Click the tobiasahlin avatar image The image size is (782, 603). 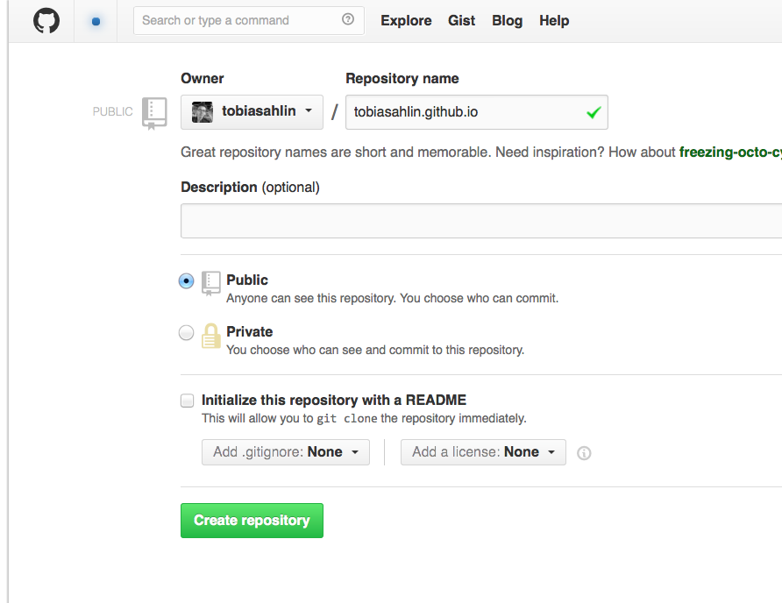click(x=203, y=111)
